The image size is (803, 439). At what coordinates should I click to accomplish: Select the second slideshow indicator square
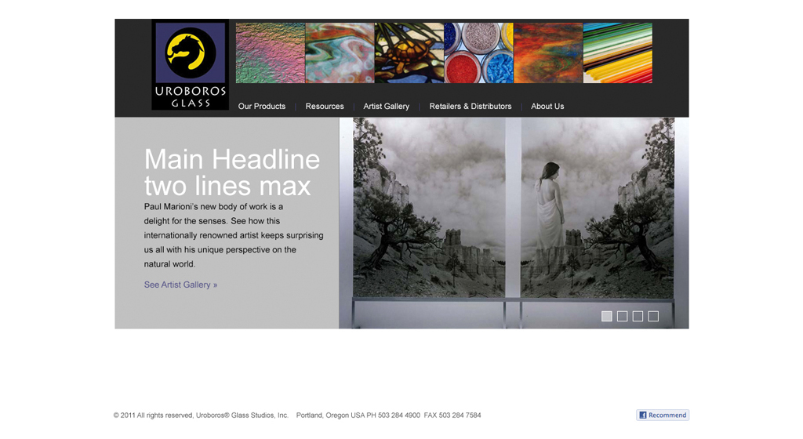click(622, 316)
